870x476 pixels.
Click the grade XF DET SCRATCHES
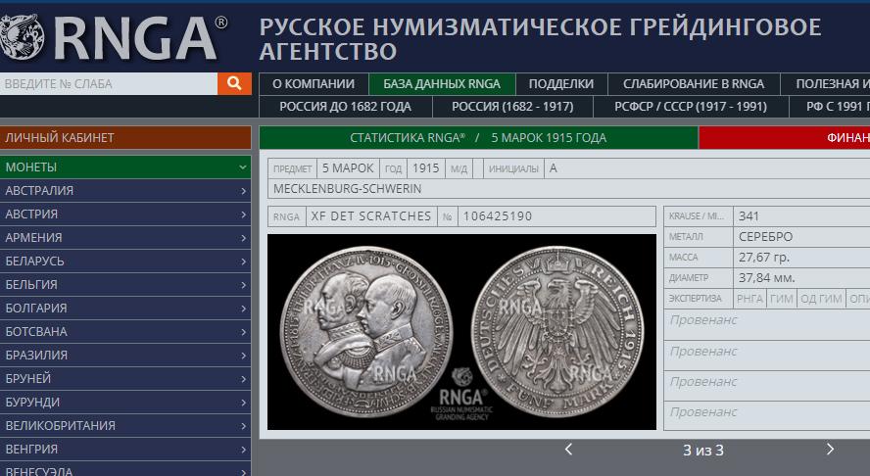(x=371, y=216)
